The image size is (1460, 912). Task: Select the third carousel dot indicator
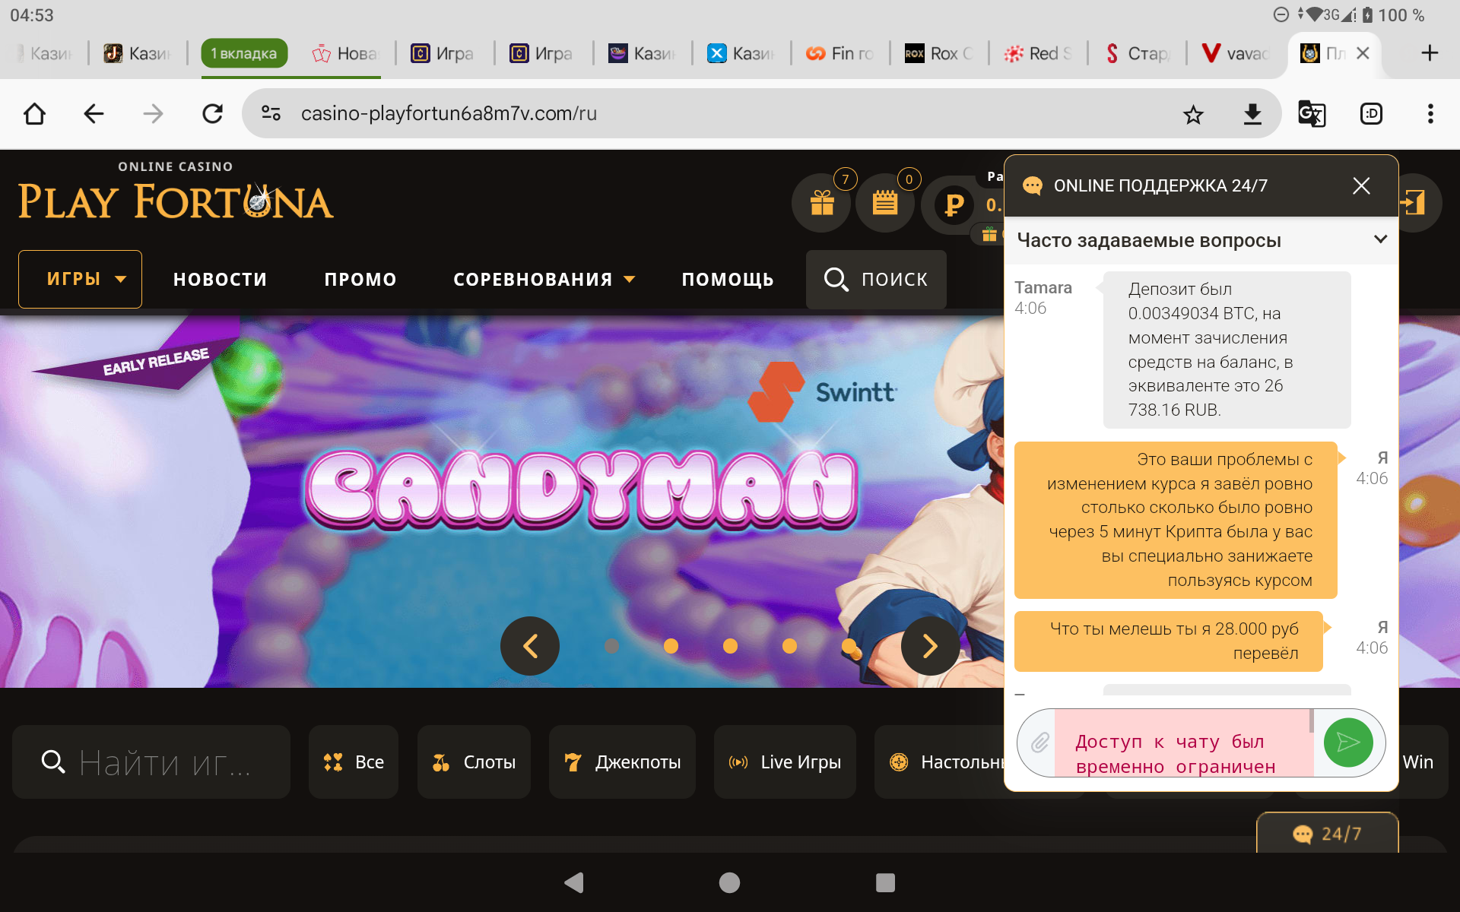[730, 646]
